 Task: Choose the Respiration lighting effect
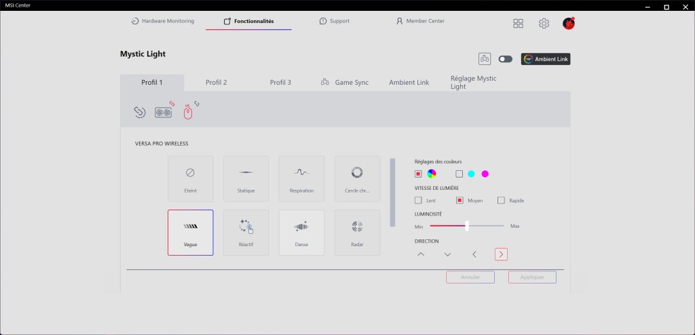tap(301, 178)
